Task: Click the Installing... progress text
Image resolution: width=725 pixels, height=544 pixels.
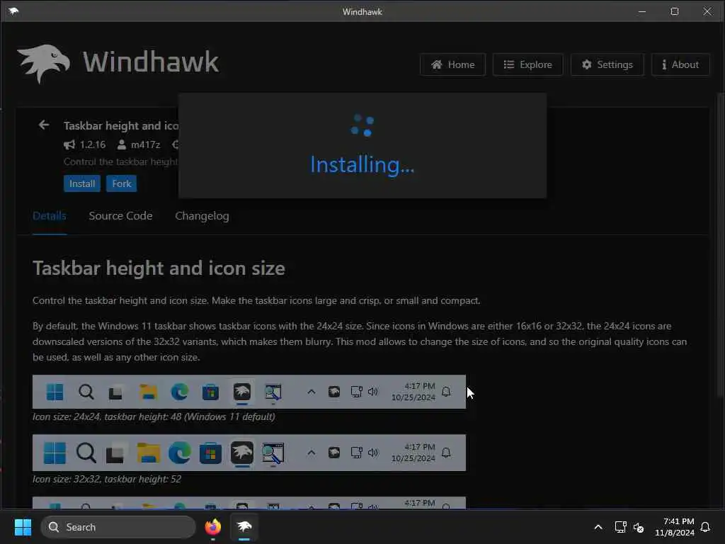Action: coord(362,164)
